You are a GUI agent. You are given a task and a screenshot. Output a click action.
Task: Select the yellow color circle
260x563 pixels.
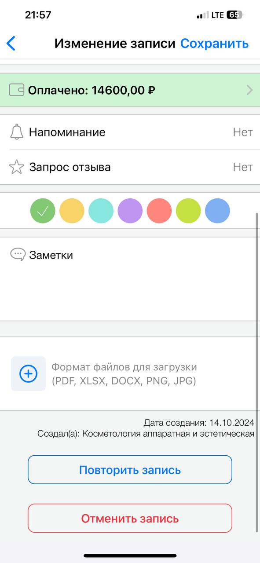pos(72,211)
